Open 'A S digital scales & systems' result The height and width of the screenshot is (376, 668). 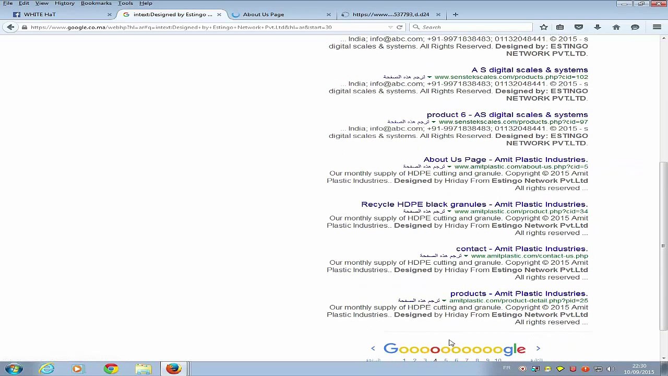tap(530, 69)
